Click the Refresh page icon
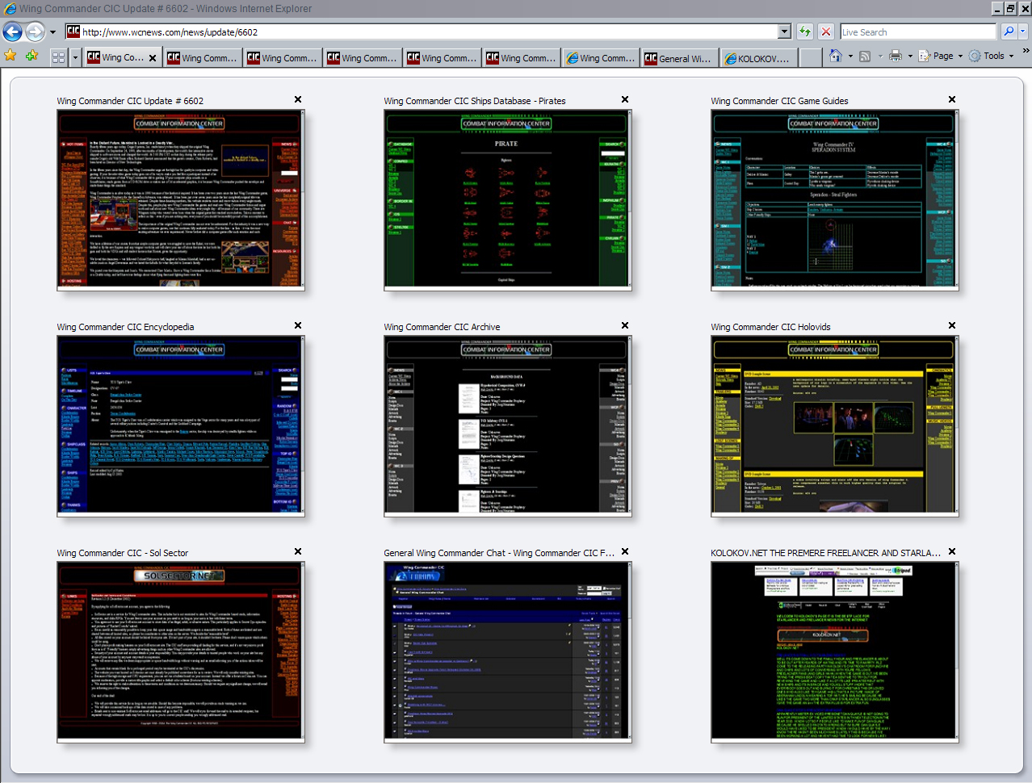The width and height of the screenshot is (1032, 783). 804,31
